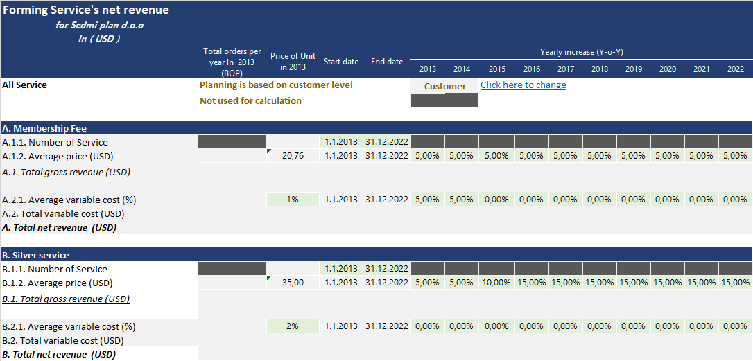The image size is (753, 361).
Task: Click the Membership Fee average price 20,76 cell
Action: point(293,156)
